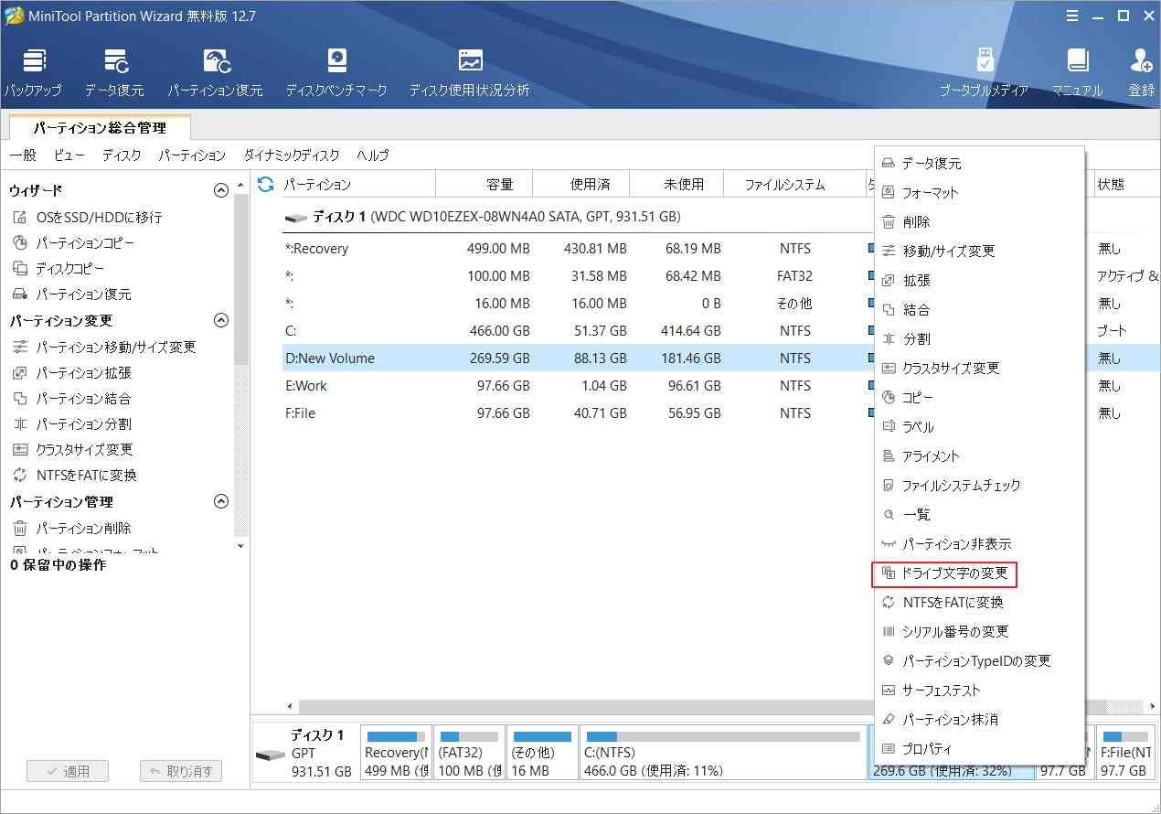Screen dimensions: 1161x814
Task: Select コピー in the context menu
Action: coord(979,398)
